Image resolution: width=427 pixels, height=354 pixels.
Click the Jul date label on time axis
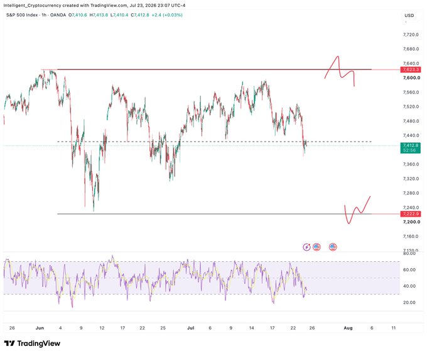click(191, 328)
